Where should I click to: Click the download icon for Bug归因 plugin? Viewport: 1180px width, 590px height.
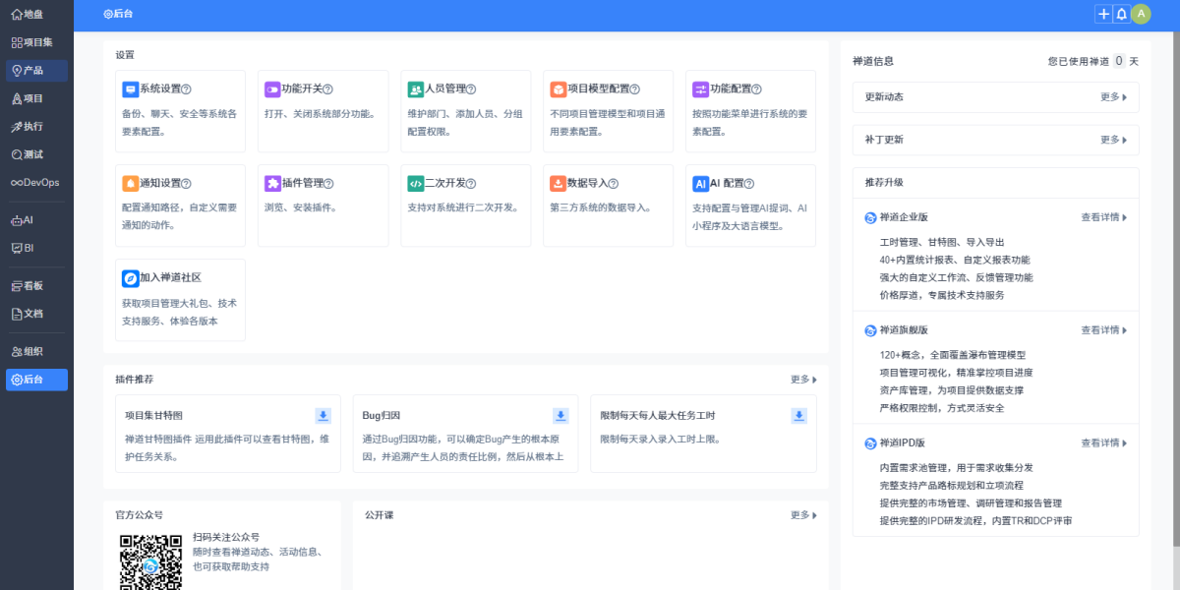coord(560,416)
